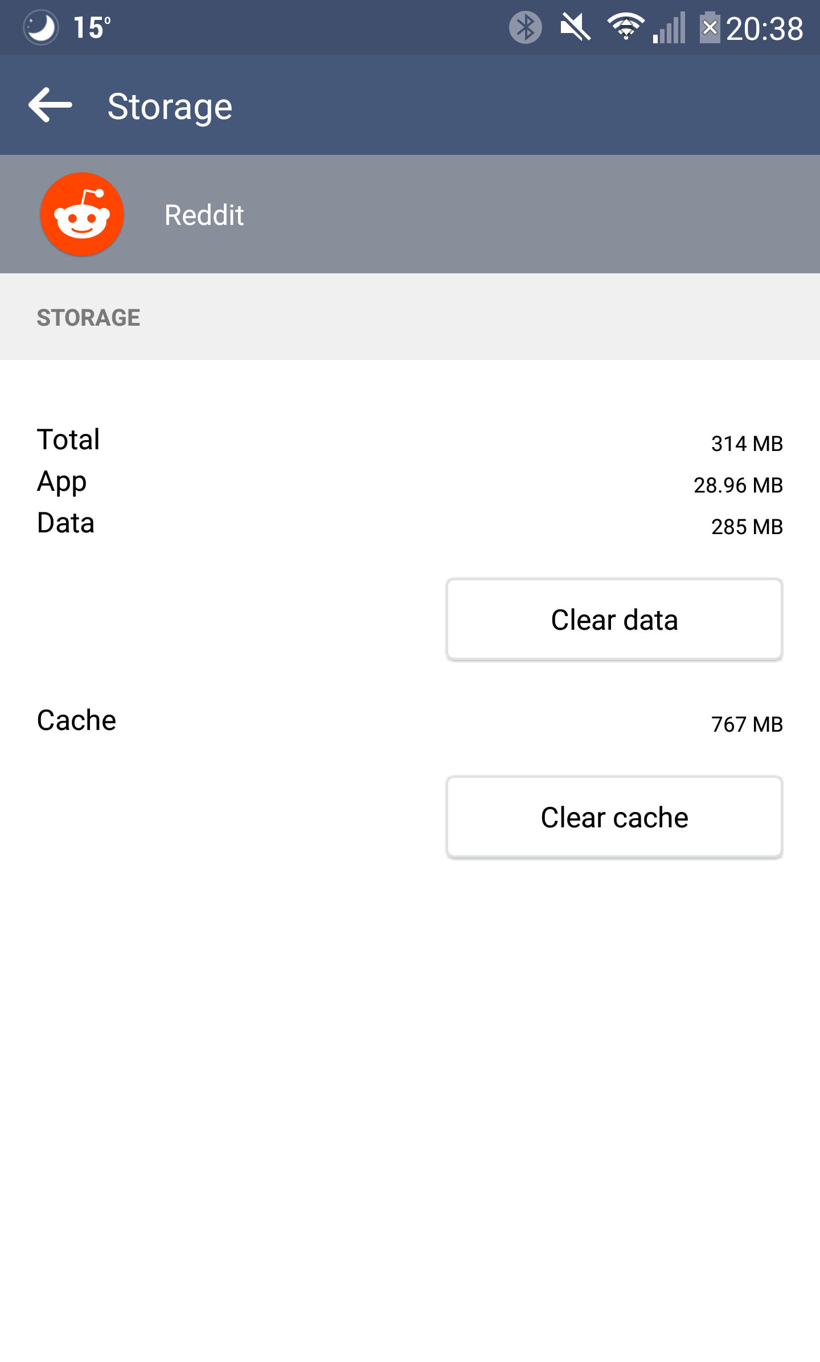Tap the Cache size row
This screenshot has width=820, height=1362.
tap(410, 721)
